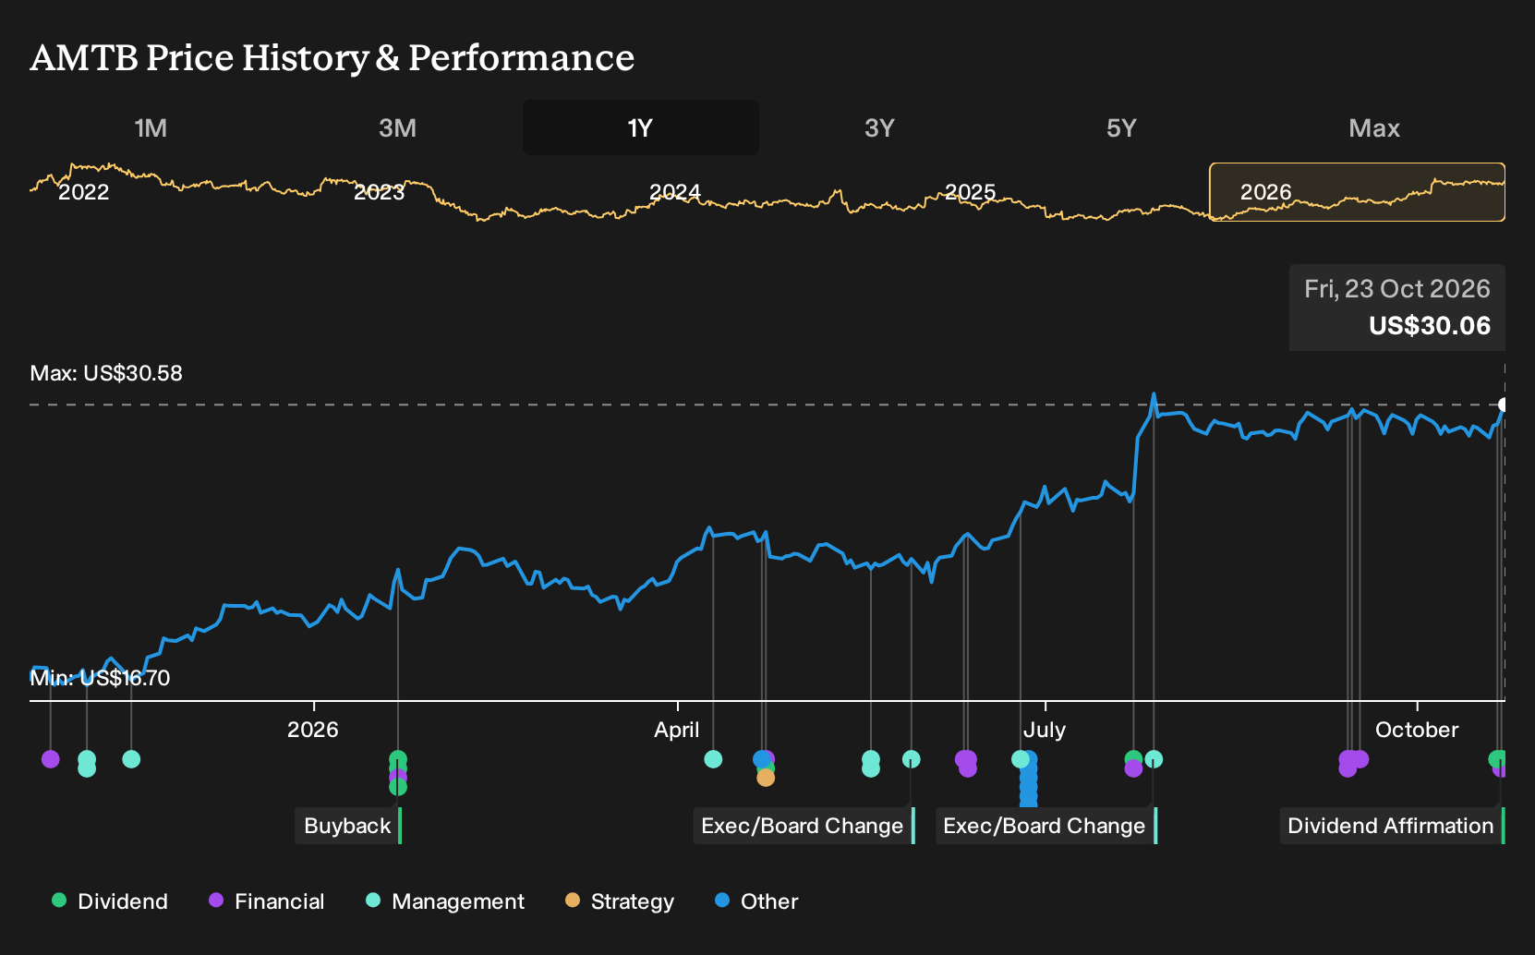Jump to 2023 in the overview chart
This screenshot has width=1535, height=955.
point(380,192)
